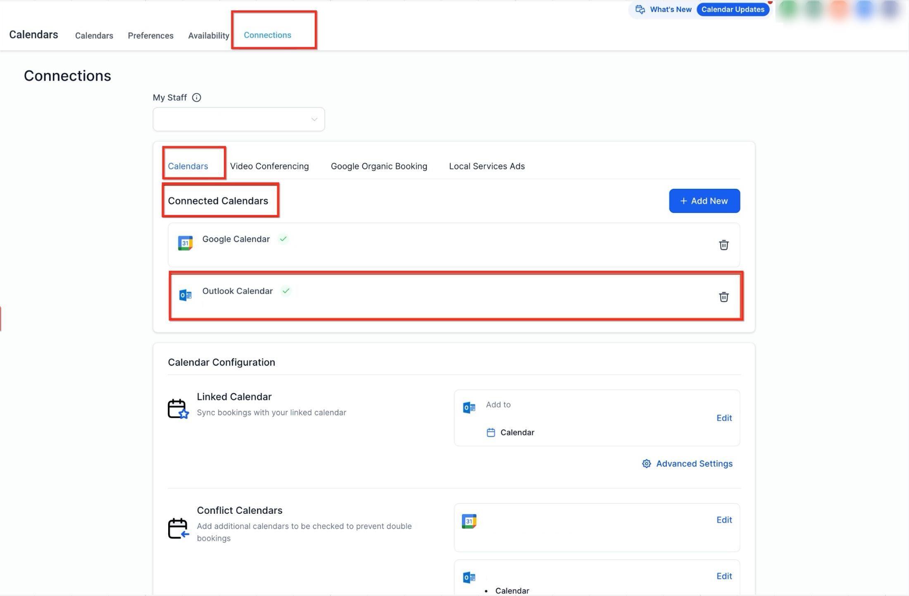Screen dimensions: 909x596
Task: Edit the Linked Calendar setting
Action: coord(724,418)
